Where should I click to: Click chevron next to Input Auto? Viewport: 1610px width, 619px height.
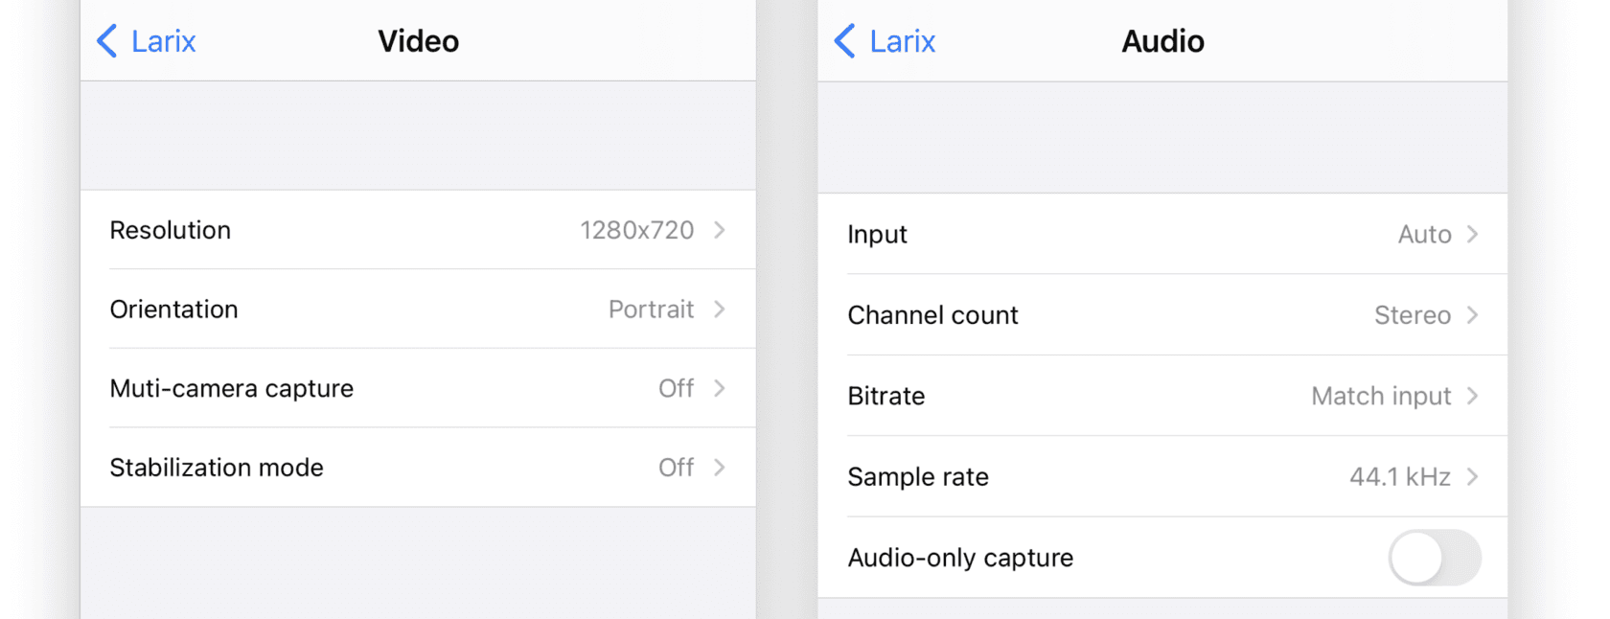click(1473, 235)
